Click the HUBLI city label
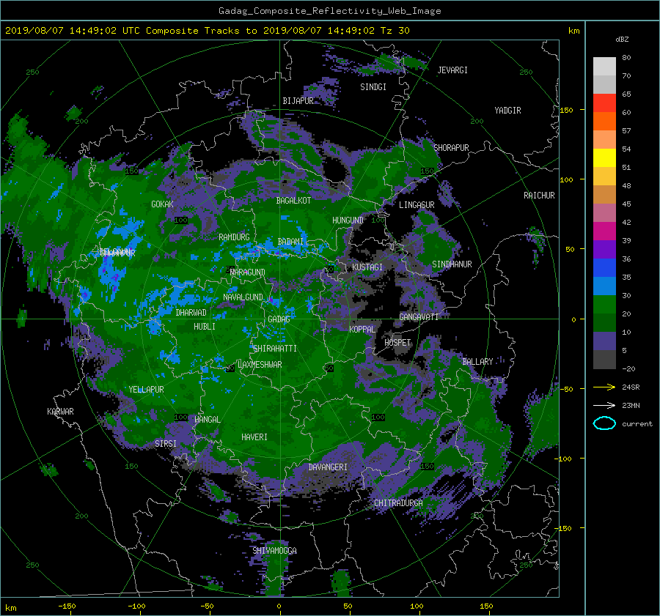660x616 pixels. coord(205,326)
